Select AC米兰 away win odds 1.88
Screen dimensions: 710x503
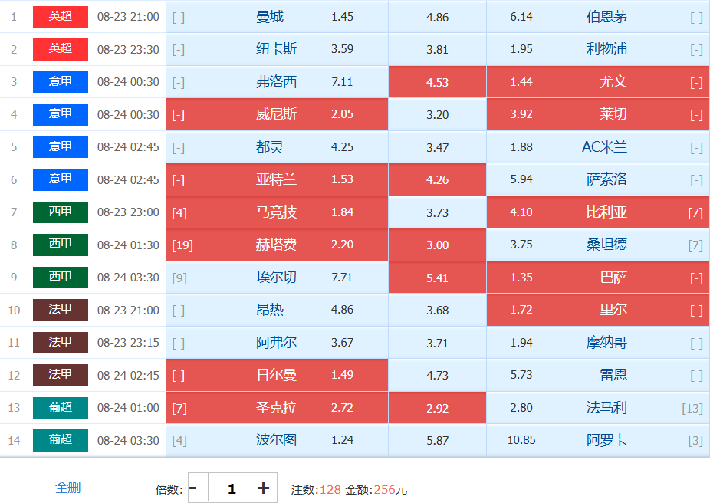pos(598,147)
